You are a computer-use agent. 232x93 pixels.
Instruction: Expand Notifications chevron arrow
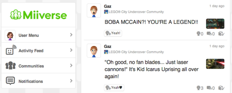tap(71, 81)
